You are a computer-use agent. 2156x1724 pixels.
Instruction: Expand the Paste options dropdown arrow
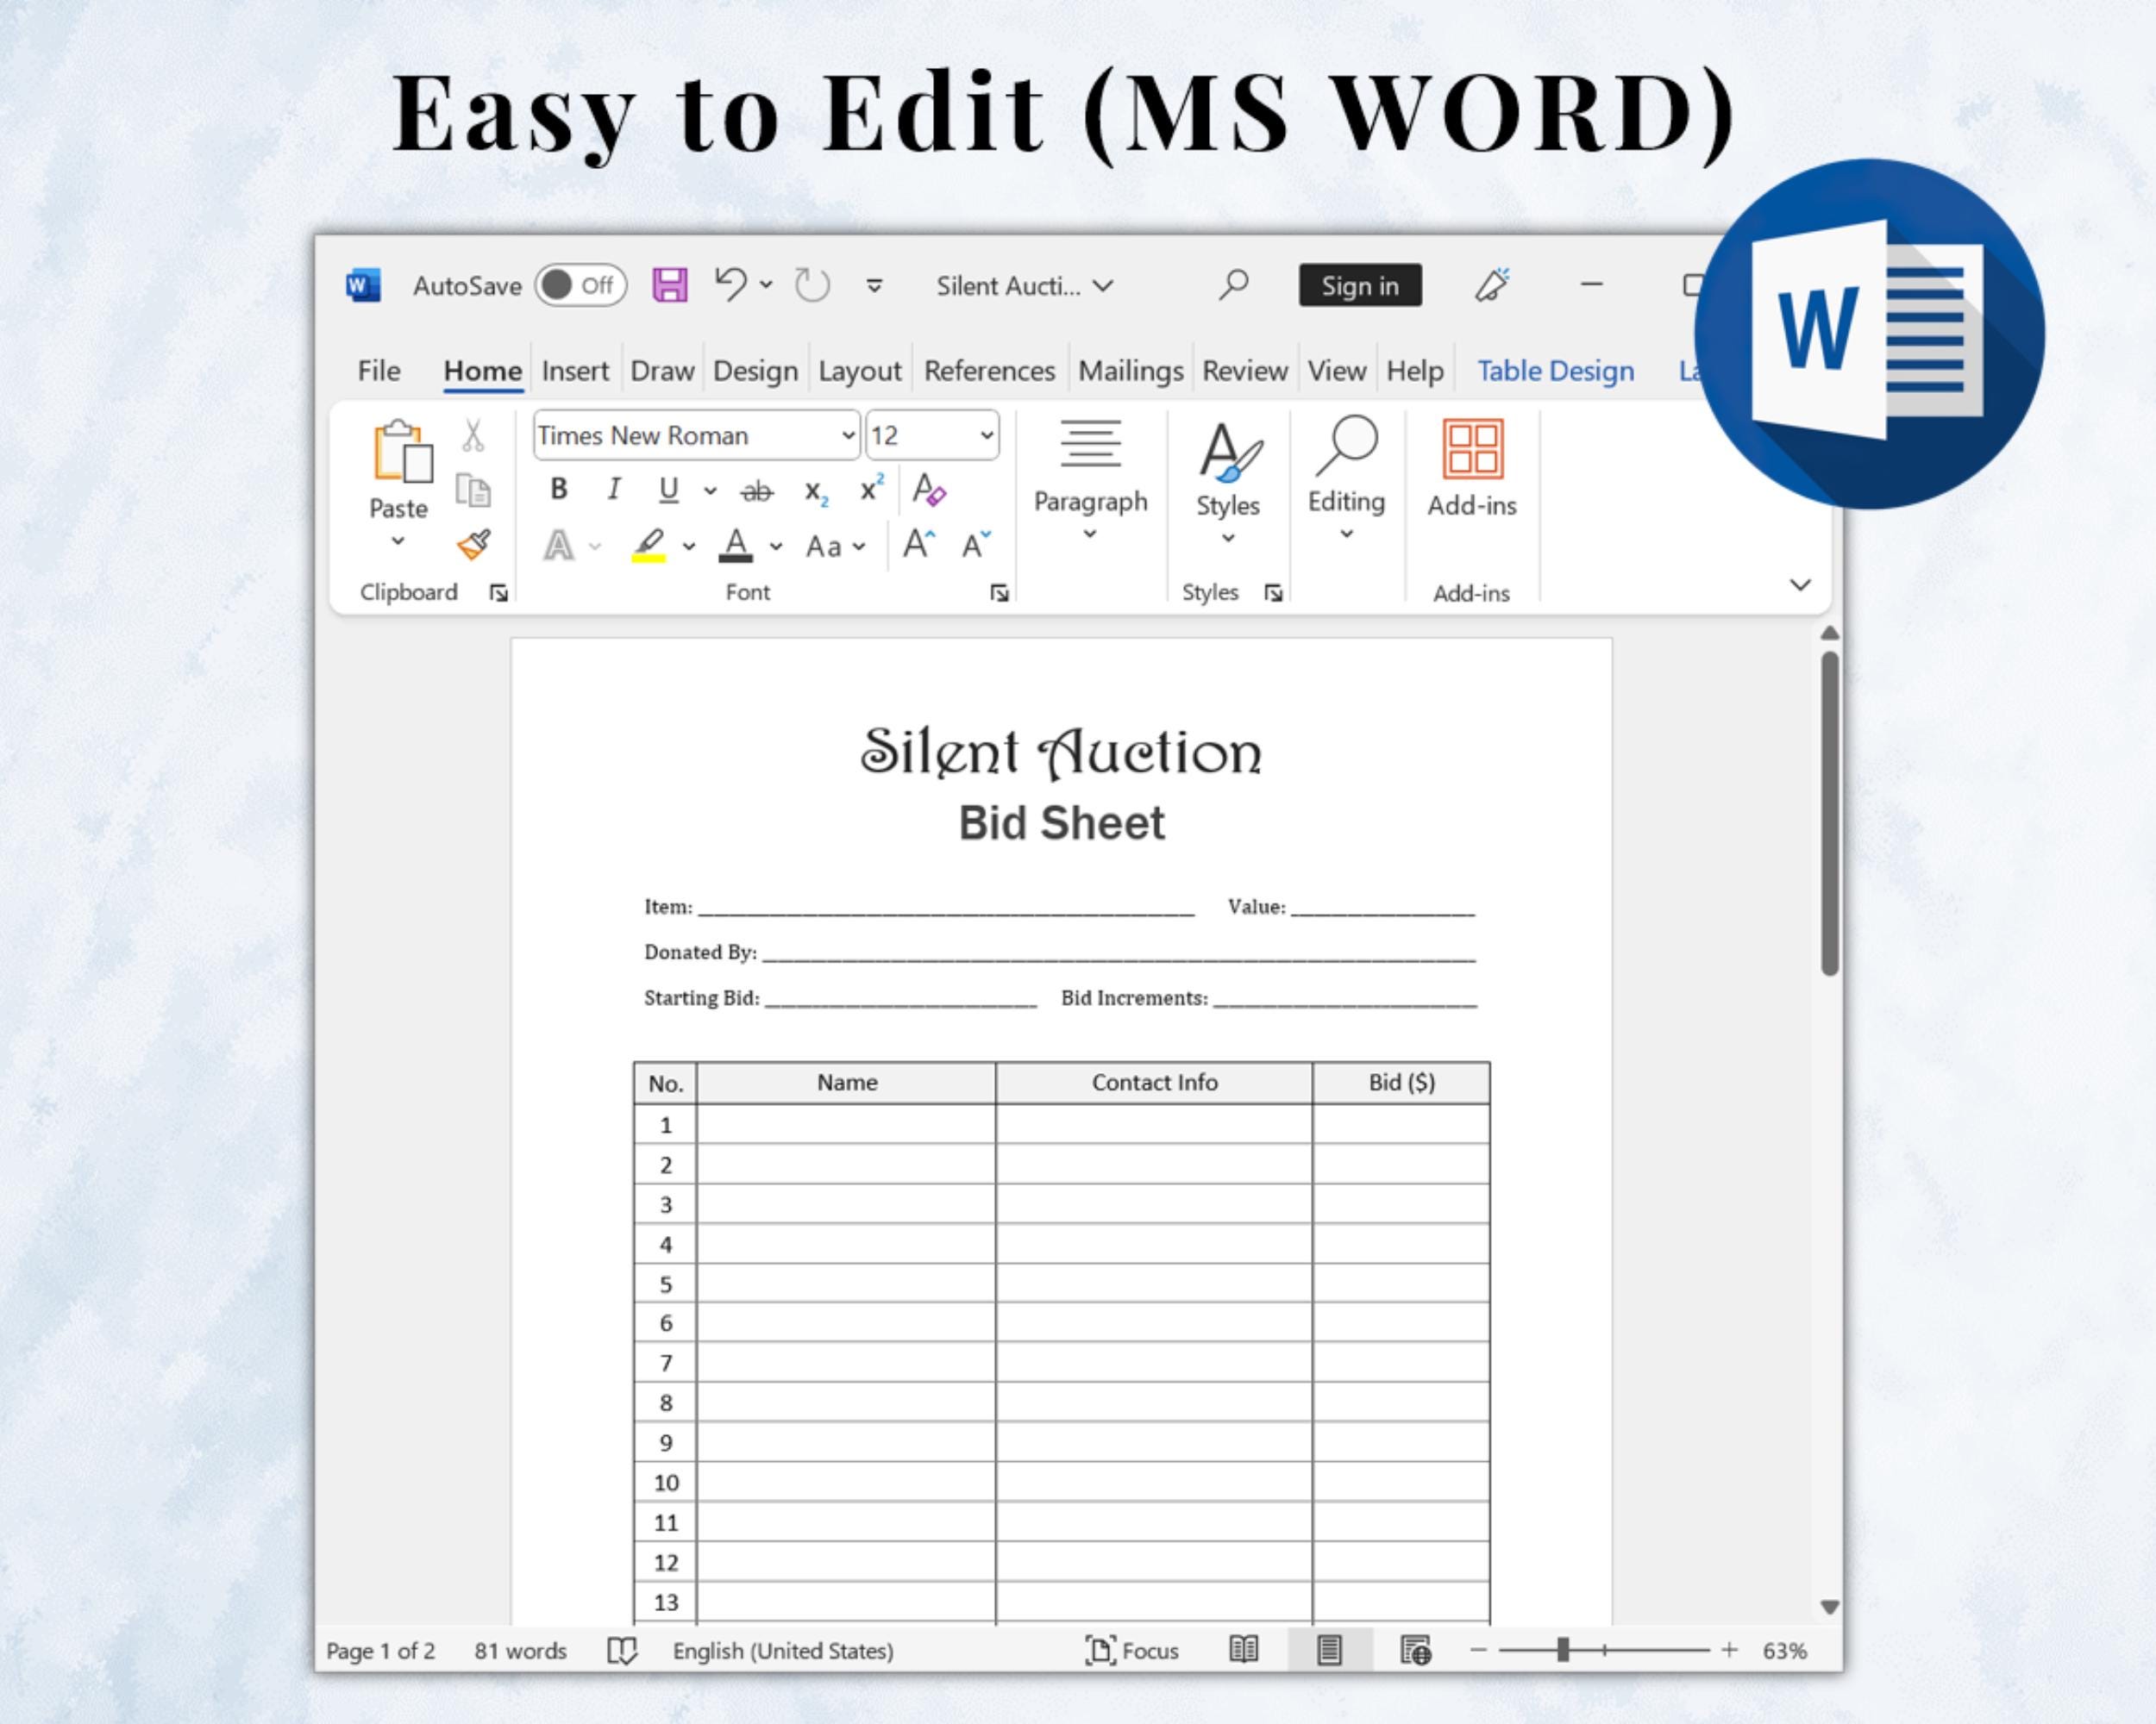pos(398,540)
